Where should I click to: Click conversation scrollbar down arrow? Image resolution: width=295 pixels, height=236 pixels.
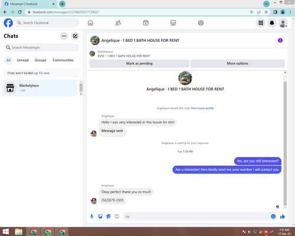[x=285, y=208]
